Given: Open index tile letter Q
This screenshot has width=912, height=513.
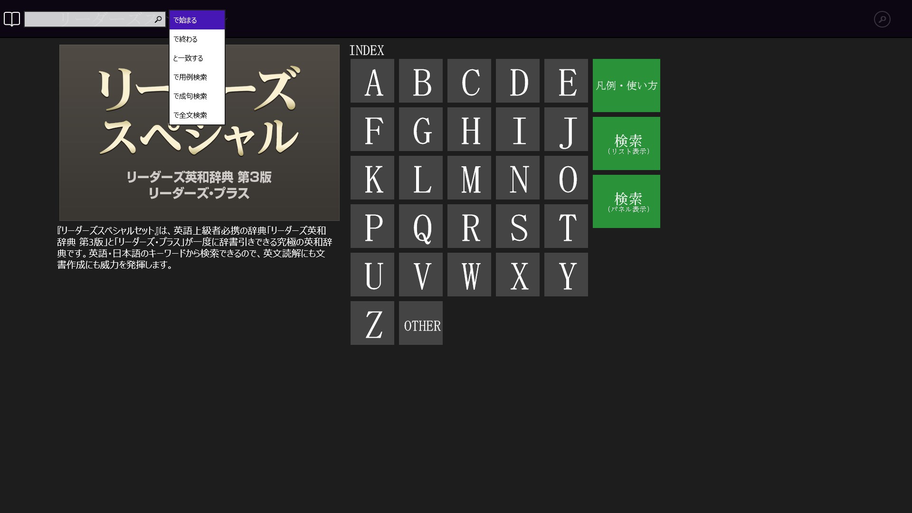Looking at the screenshot, I should (x=420, y=226).
